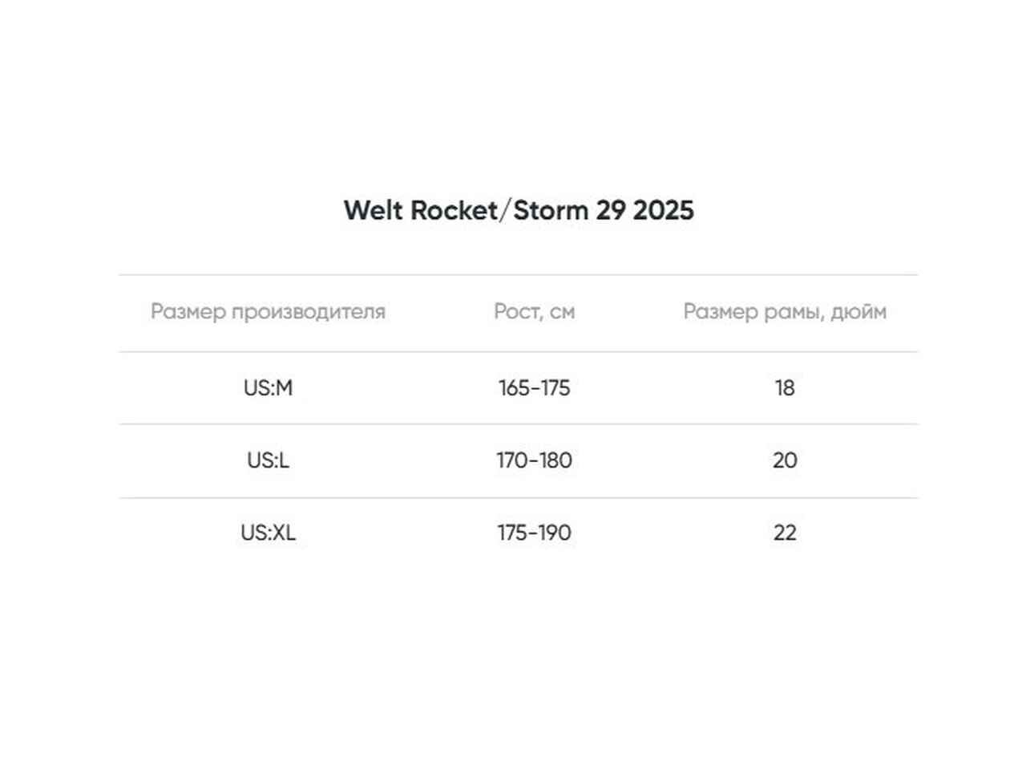This screenshot has height=770, width=1026.
Task: Click frame size value 18
Action: [785, 388]
